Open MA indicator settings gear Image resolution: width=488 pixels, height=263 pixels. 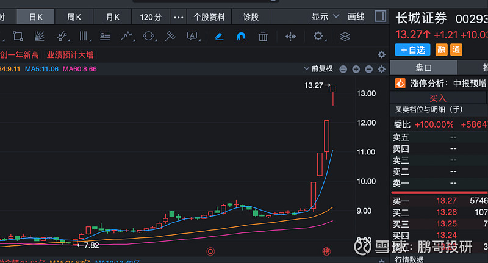(382, 69)
